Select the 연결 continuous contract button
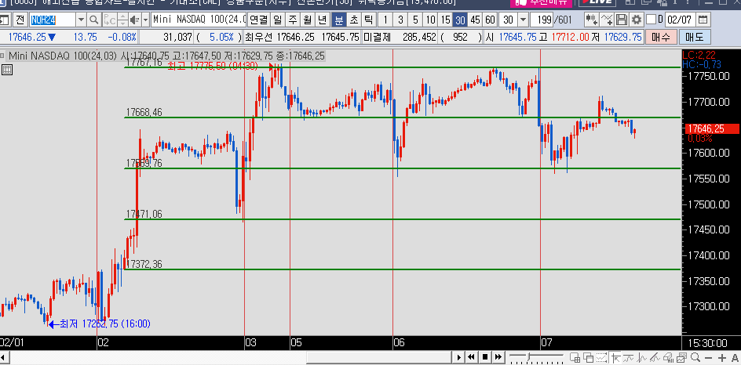 click(259, 20)
